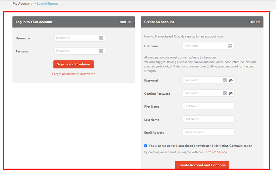Click password-manager icon in Confirm Password field
Viewport: 276px width, 170px height.
225,93
